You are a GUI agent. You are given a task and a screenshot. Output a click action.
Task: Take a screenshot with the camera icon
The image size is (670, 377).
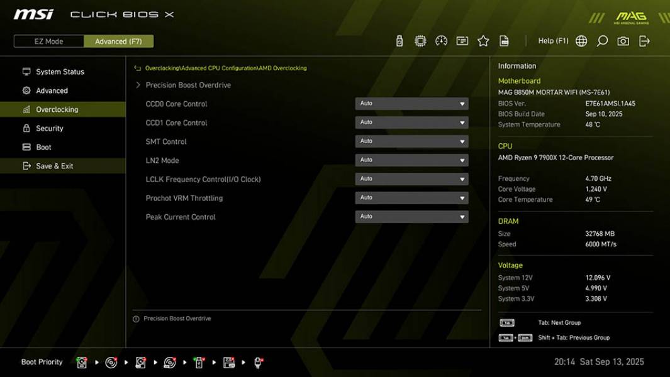(x=622, y=40)
